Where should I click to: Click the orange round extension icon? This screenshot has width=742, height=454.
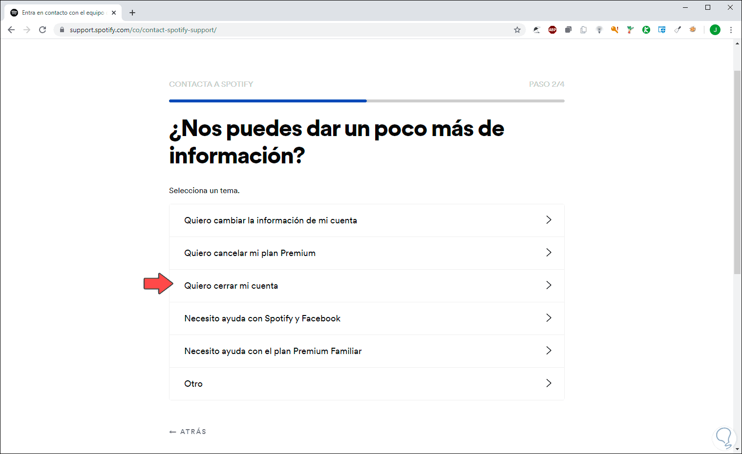click(693, 30)
